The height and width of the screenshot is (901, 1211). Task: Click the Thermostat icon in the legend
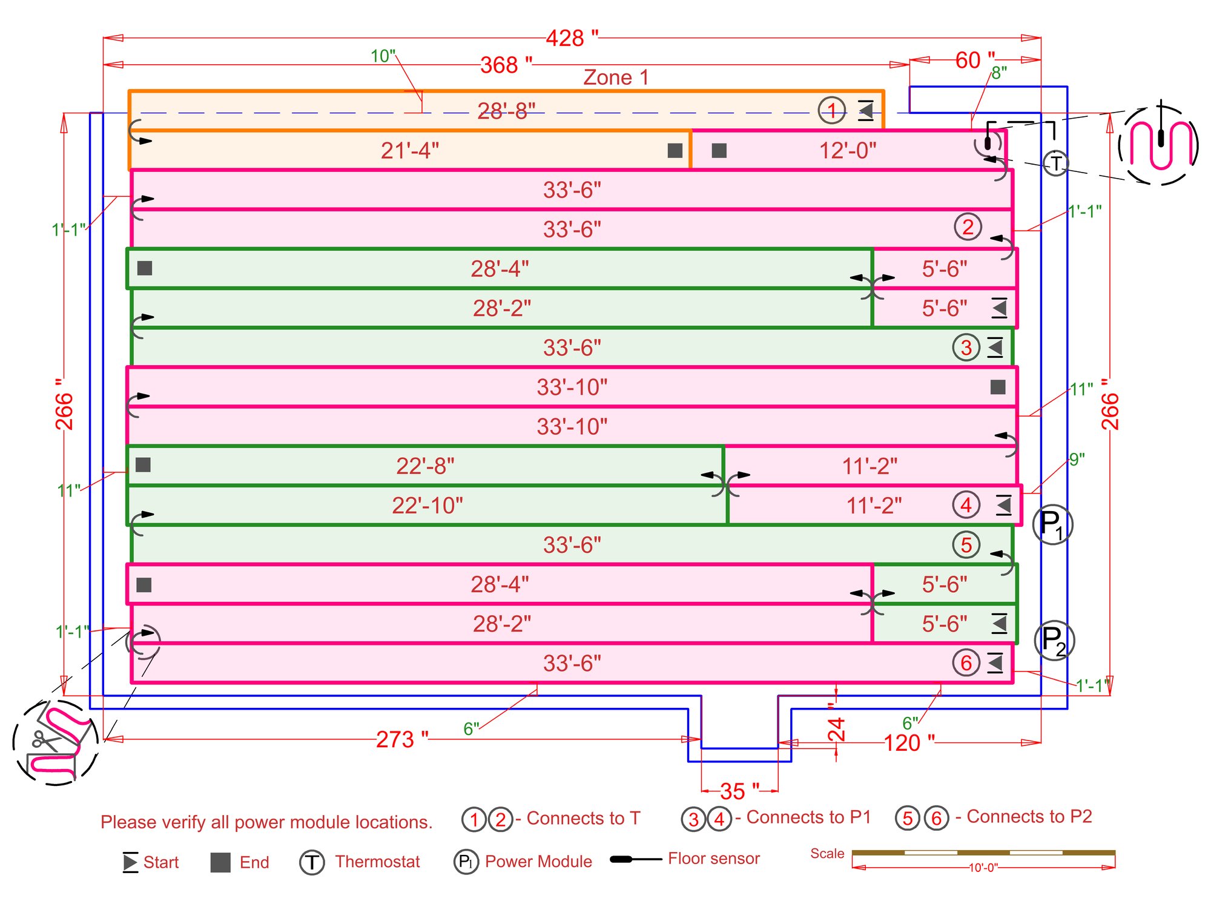(x=312, y=862)
